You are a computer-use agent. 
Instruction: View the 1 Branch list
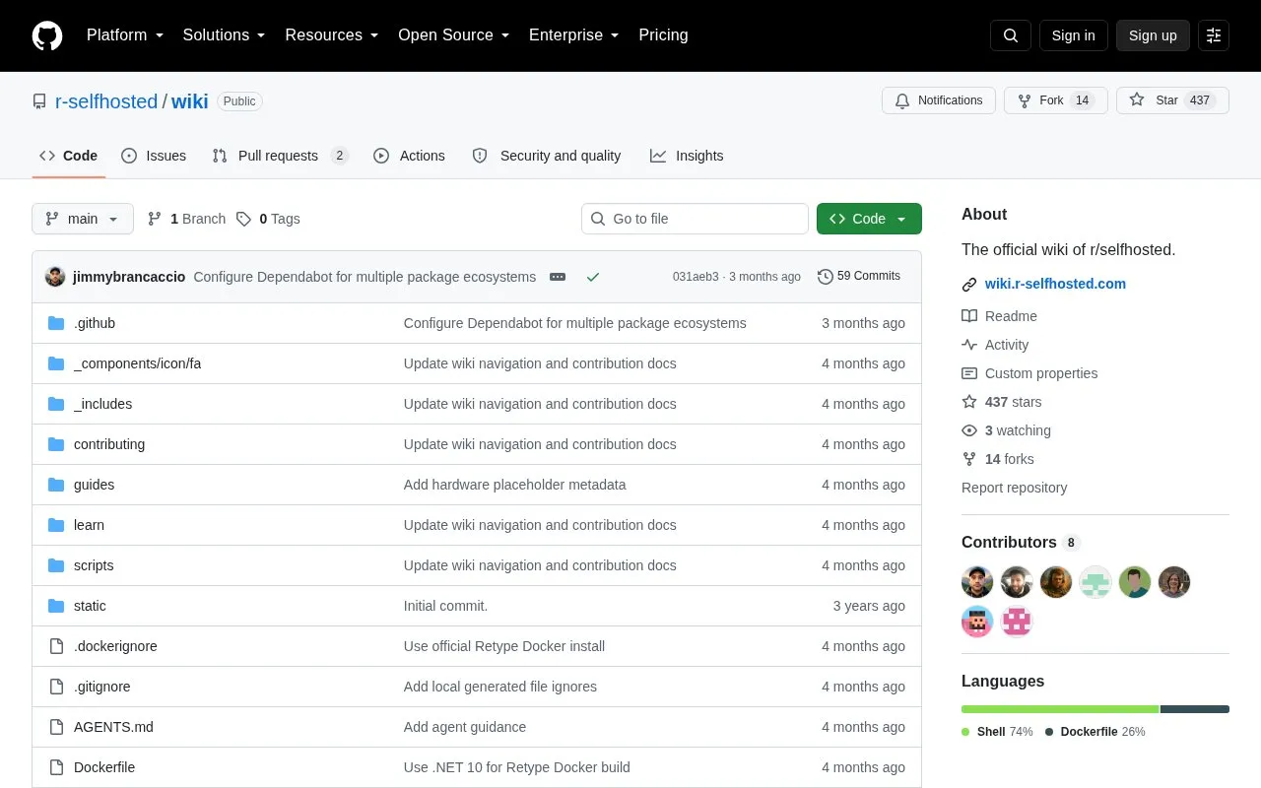click(186, 219)
